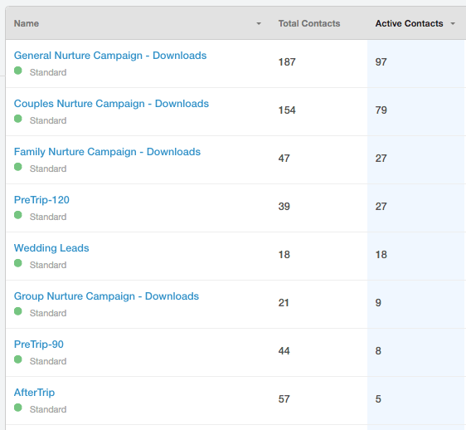
Task: Click Standard label under Couples Nurture Campaign
Action: coord(48,120)
